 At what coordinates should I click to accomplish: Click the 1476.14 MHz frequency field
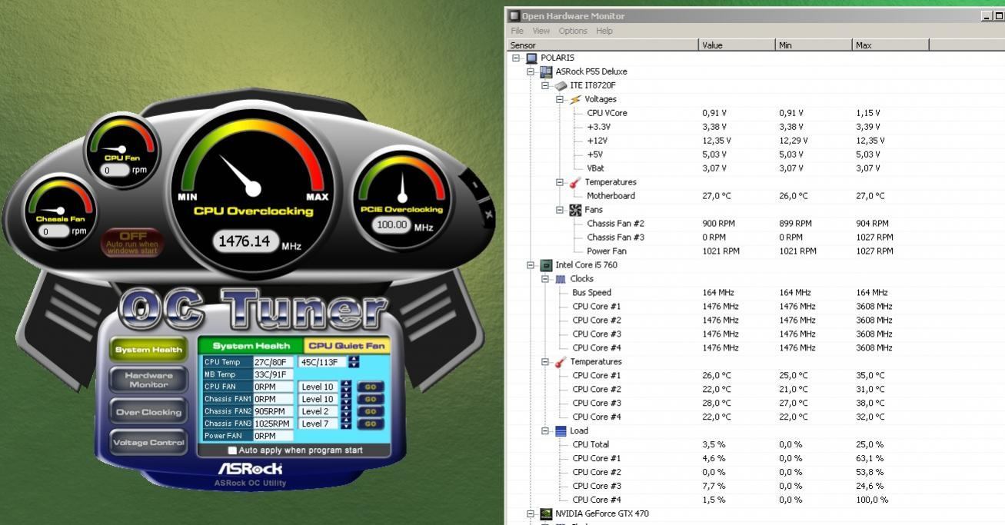(245, 241)
